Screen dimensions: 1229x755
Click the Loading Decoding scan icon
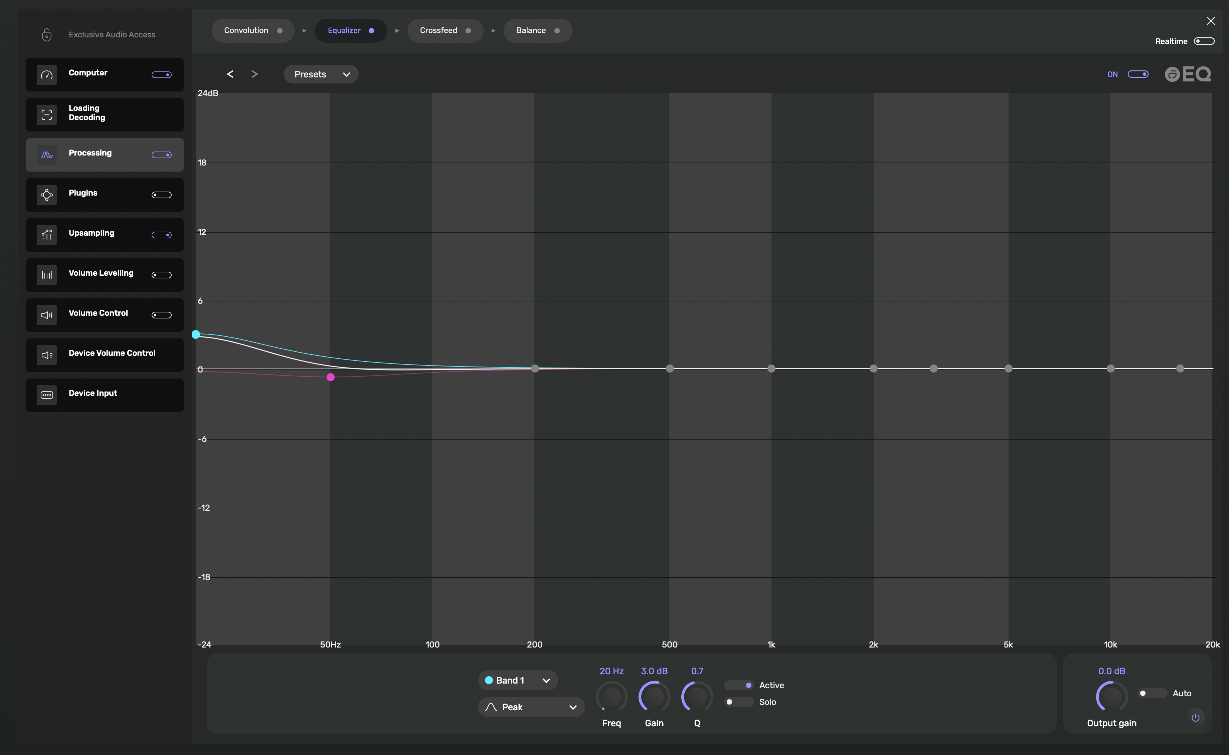[46, 114]
